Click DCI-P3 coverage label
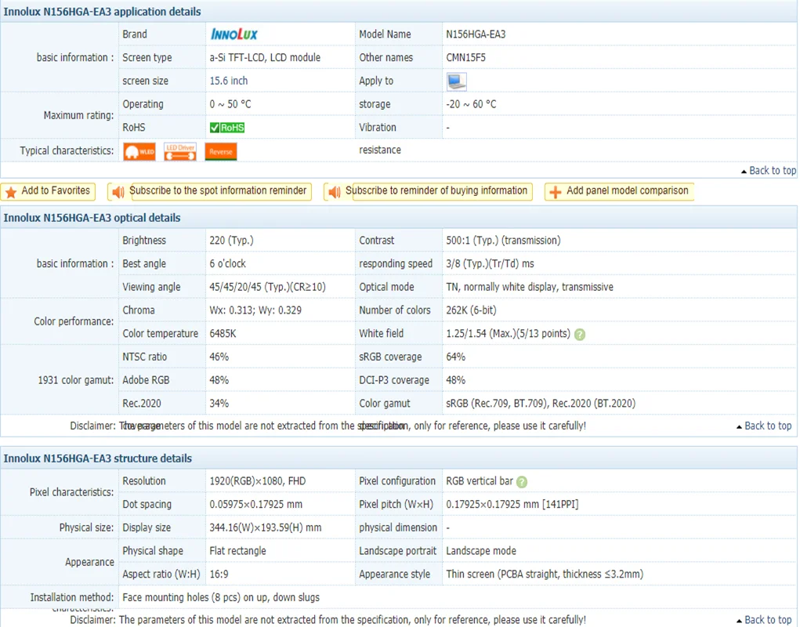Viewport: 800px width, 627px height. tap(394, 380)
